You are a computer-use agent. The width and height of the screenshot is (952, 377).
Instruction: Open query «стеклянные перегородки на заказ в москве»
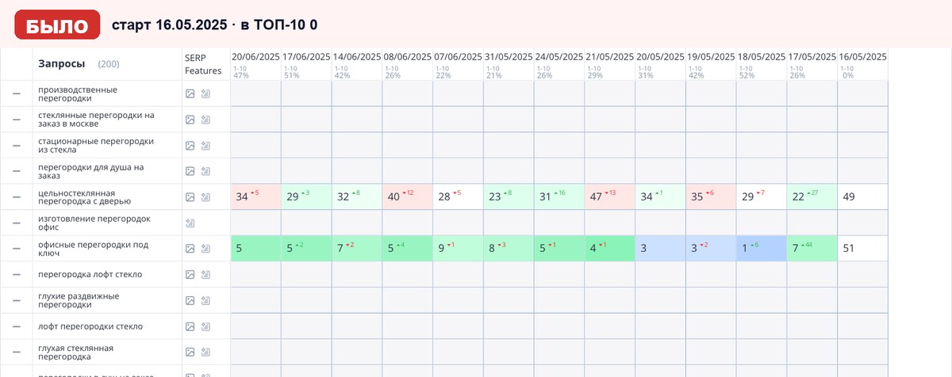pos(96,120)
